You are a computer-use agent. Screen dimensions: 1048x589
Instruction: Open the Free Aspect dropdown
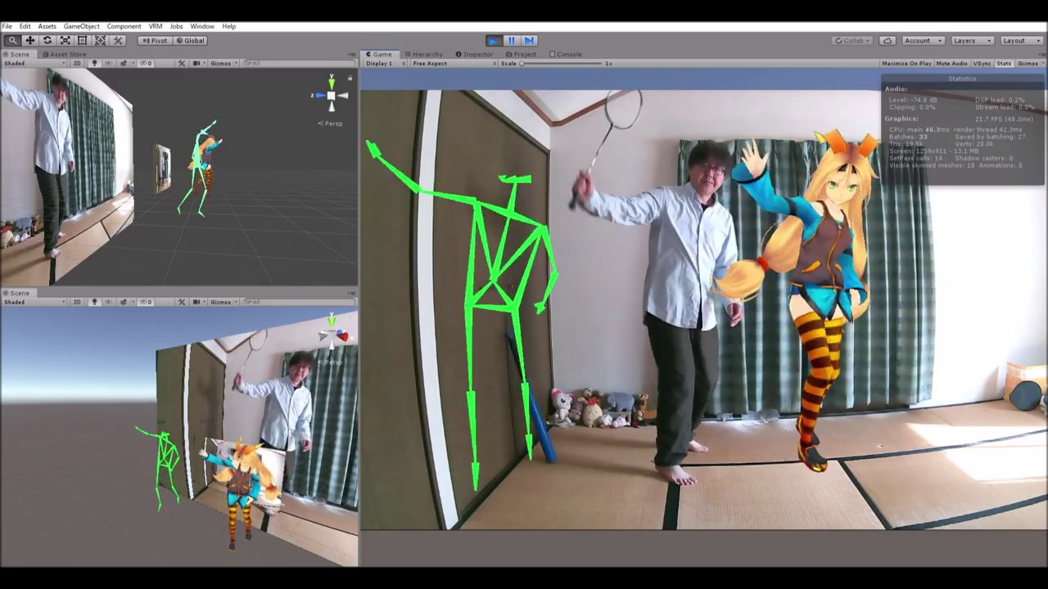[452, 63]
